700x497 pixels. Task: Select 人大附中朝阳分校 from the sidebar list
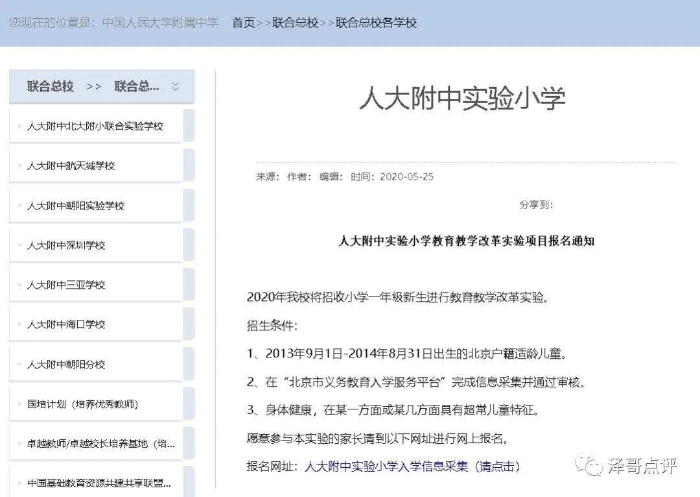pos(68,363)
